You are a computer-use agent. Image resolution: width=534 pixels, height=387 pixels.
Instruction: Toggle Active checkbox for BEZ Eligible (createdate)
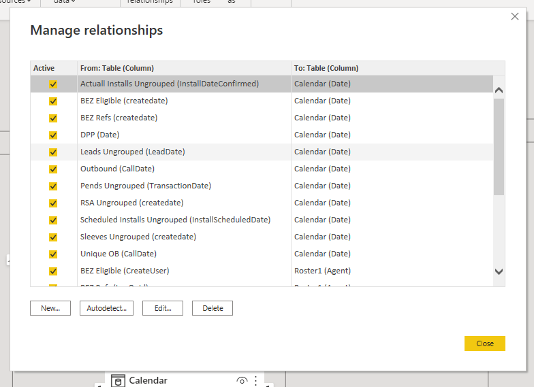(x=53, y=101)
